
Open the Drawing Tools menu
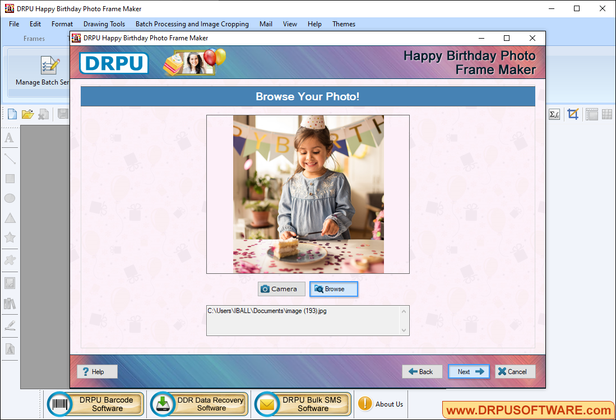point(104,24)
